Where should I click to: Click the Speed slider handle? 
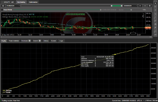[131, 10]
